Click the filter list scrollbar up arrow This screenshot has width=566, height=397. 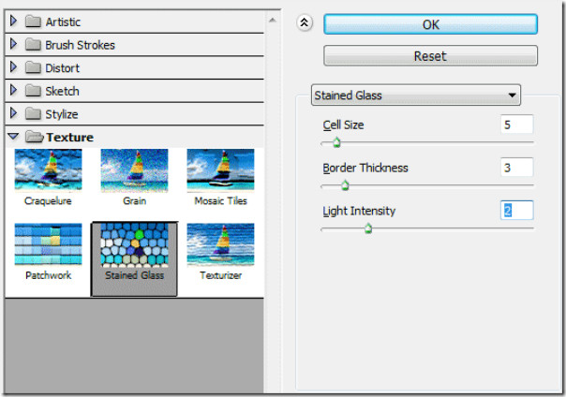(x=273, y=21)
